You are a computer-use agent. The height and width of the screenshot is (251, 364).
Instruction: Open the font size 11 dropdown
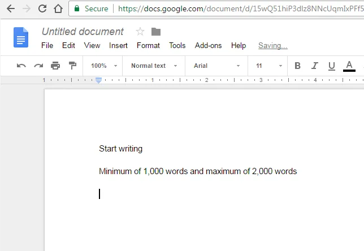[269, 66]
